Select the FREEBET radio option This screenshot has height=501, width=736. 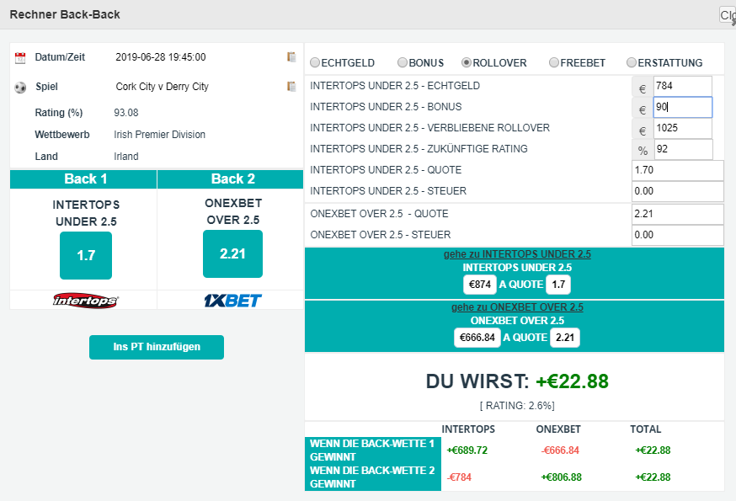pos(554,62)
